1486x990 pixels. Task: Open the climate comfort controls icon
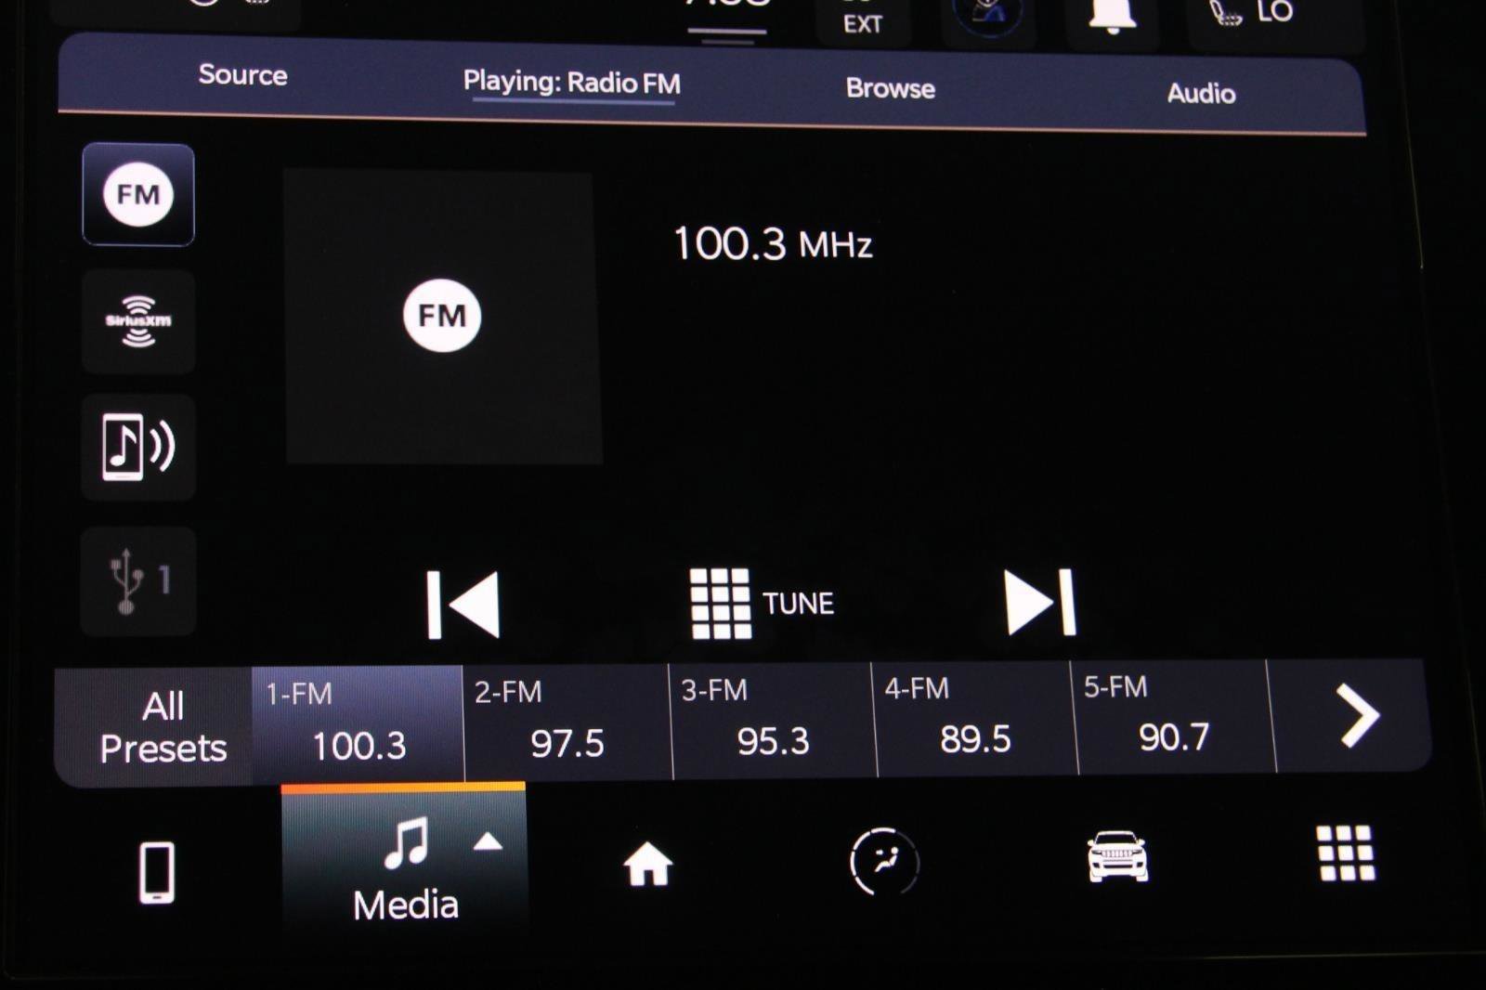click(x=883, y=862)
